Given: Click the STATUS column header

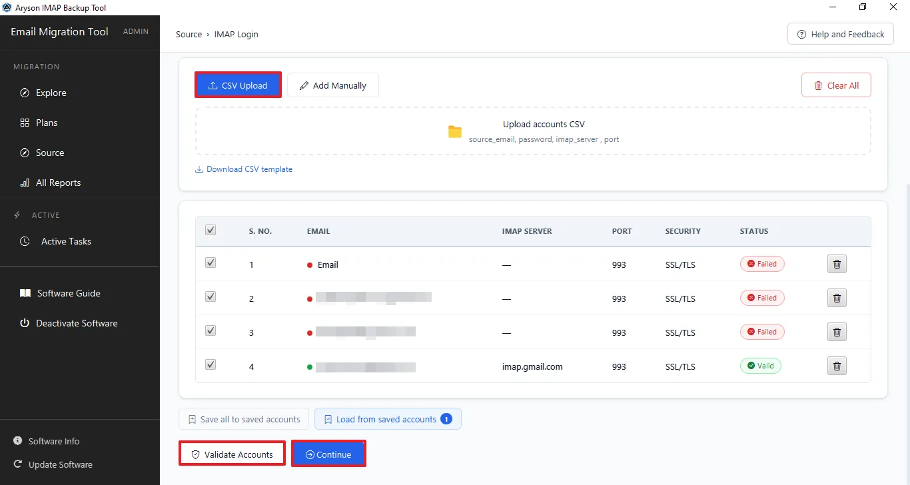Looking at the screenshot, I should click(x=754, y=231).
